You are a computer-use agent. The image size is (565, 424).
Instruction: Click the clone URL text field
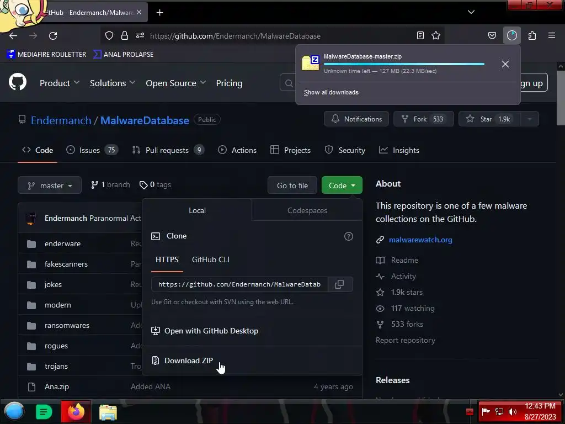(239, 284)
